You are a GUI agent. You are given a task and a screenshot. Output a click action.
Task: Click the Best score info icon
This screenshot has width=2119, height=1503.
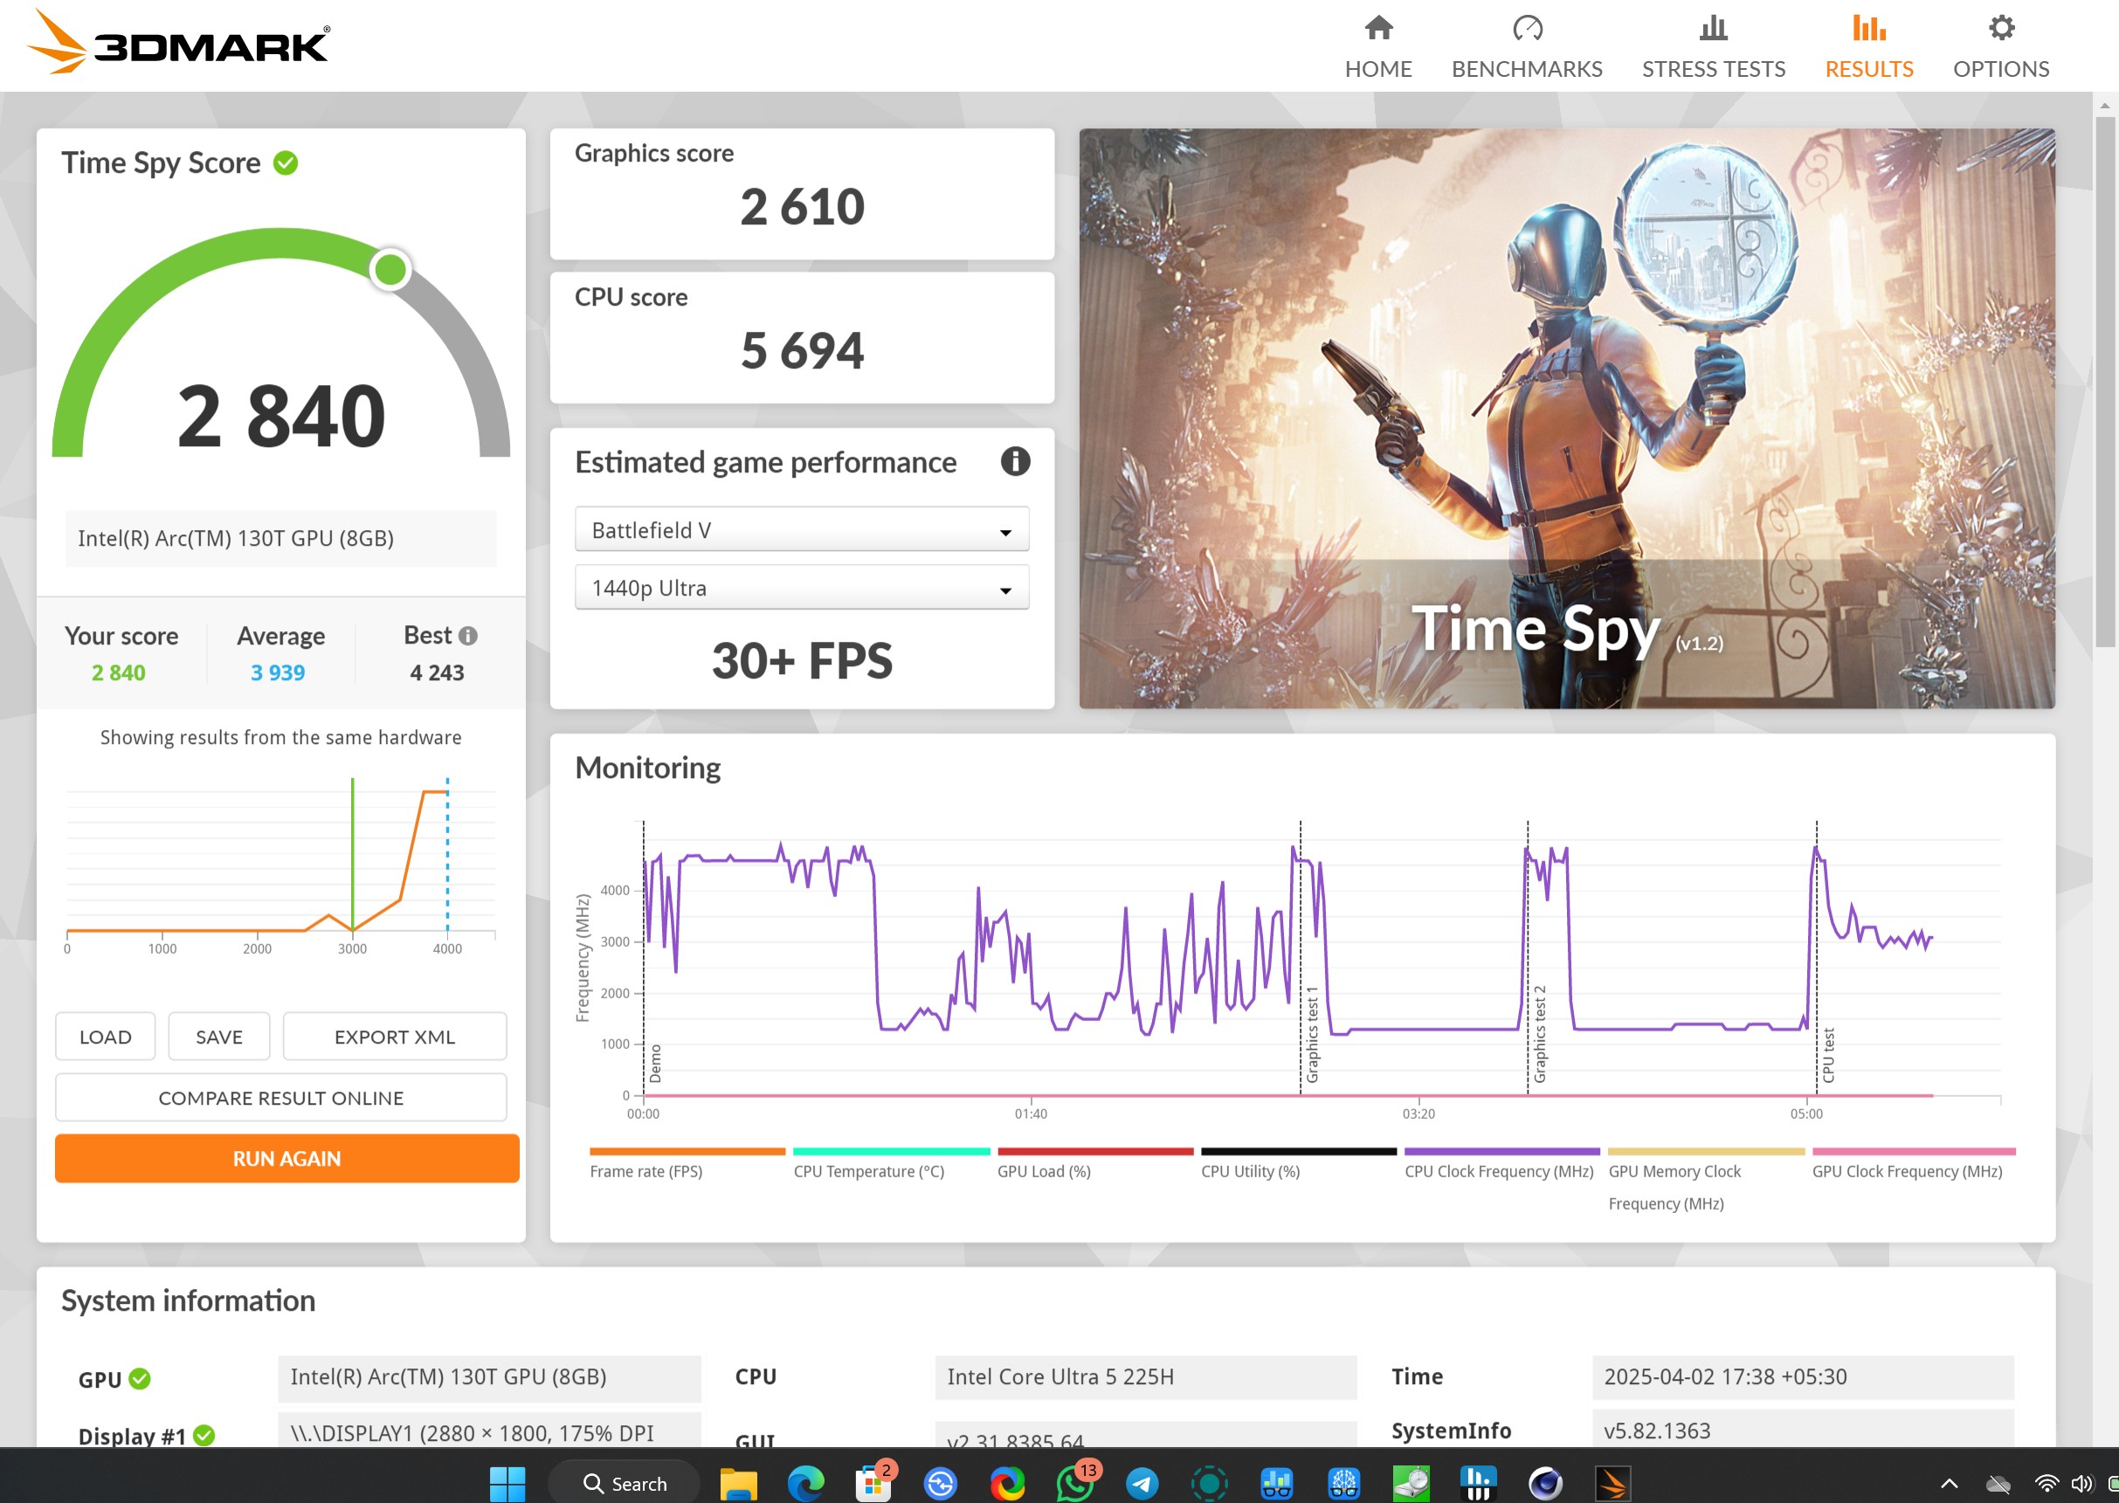tap(468, 636)
